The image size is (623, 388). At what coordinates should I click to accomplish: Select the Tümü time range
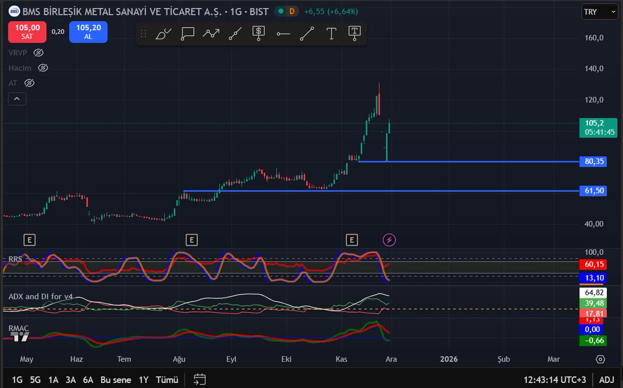click(167, 379)
